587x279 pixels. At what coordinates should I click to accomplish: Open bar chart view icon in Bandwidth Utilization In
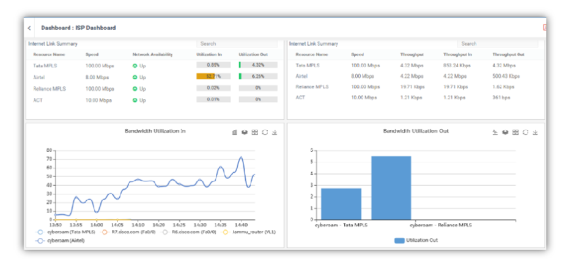[235, 132]
